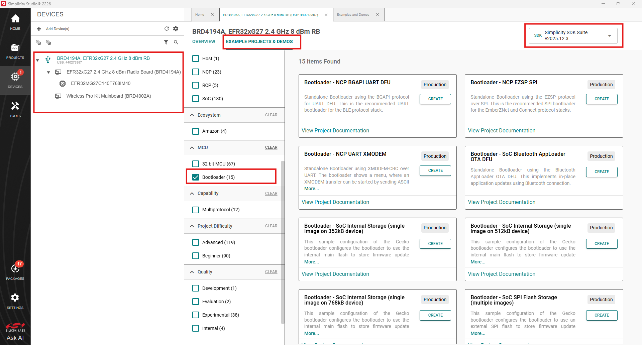Click the filter funnel icon in Devices
This screenshot has width=642, height=345.
tap(166, 42)
